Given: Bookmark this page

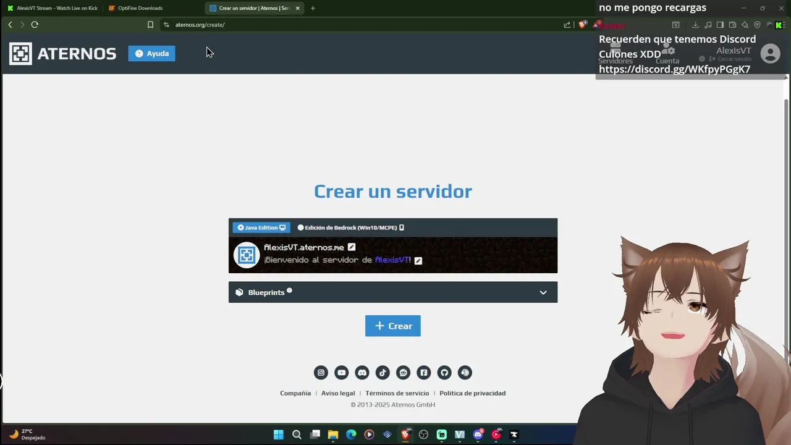Looking at the screenshot, I should pos(150,25).
